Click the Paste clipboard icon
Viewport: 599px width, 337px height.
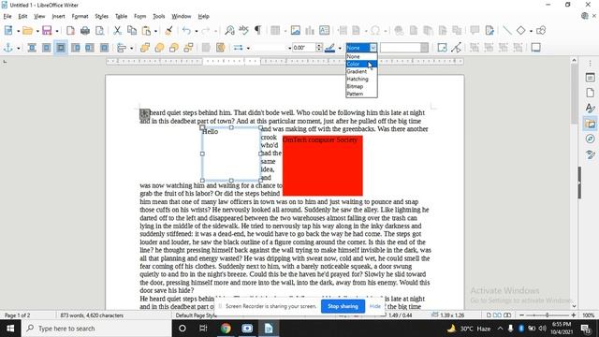[x=146, y=31]
